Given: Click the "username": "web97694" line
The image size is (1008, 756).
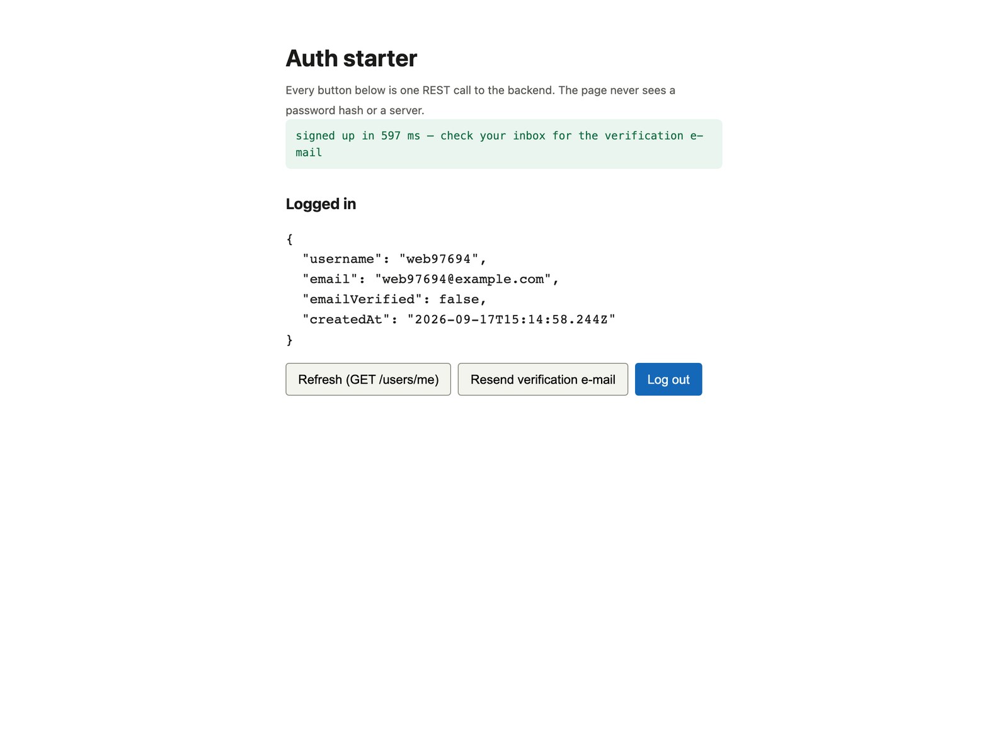Looking at the screenshot, I should tap(394, 259).
